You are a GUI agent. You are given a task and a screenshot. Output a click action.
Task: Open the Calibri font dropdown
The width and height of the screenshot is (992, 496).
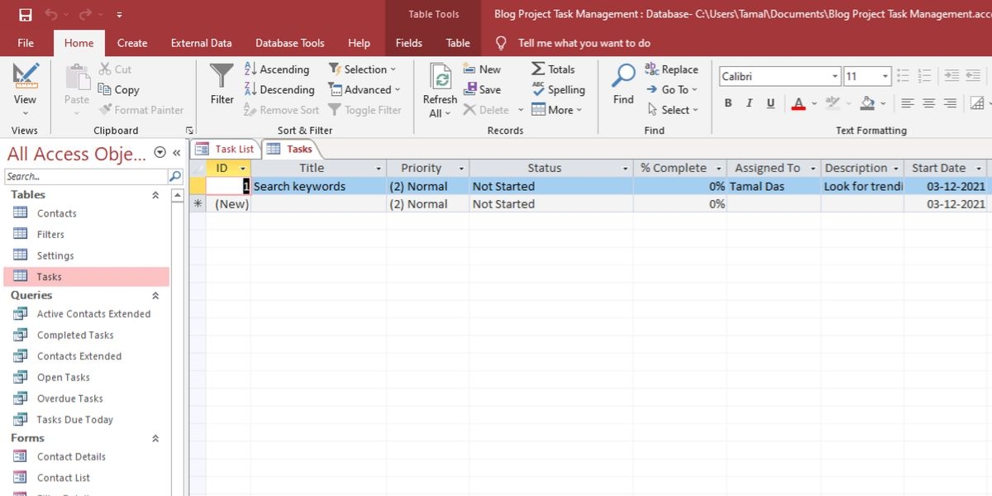pos(834,75)
